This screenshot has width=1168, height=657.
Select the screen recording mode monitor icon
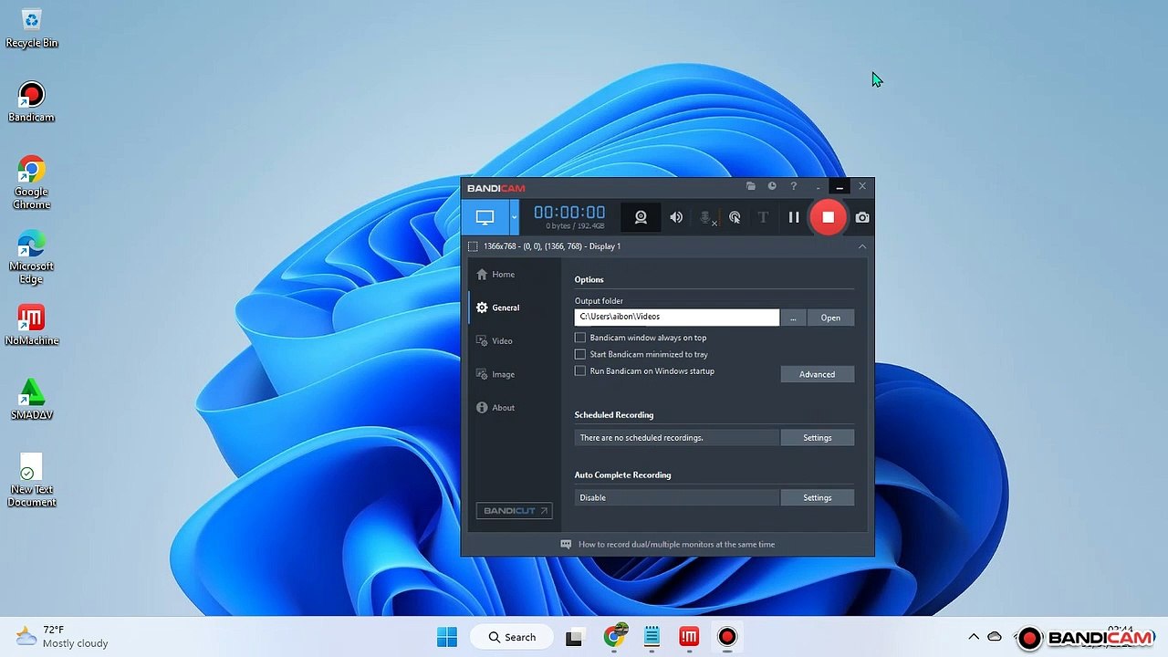[x=485, y=217]
